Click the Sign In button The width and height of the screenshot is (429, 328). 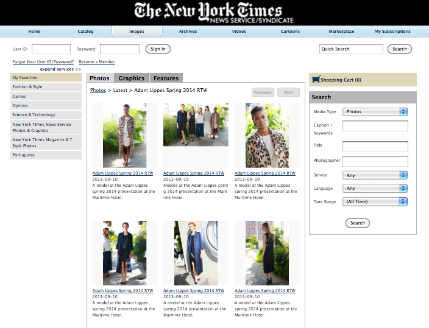coord(158,49)
